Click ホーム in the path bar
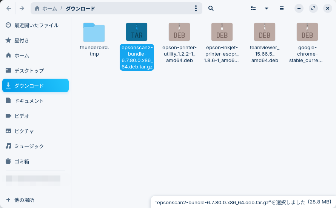336x208 pixels. 47,8
